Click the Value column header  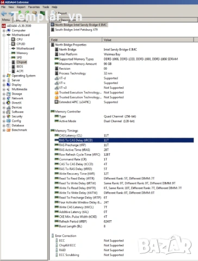[x=148, y=40]
